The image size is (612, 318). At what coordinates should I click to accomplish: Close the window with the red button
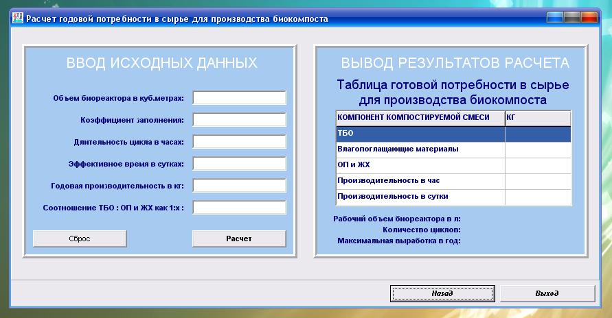point(589,17)
